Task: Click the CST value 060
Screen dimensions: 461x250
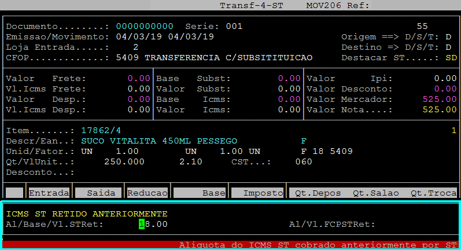Action: (x=304, y=161)
